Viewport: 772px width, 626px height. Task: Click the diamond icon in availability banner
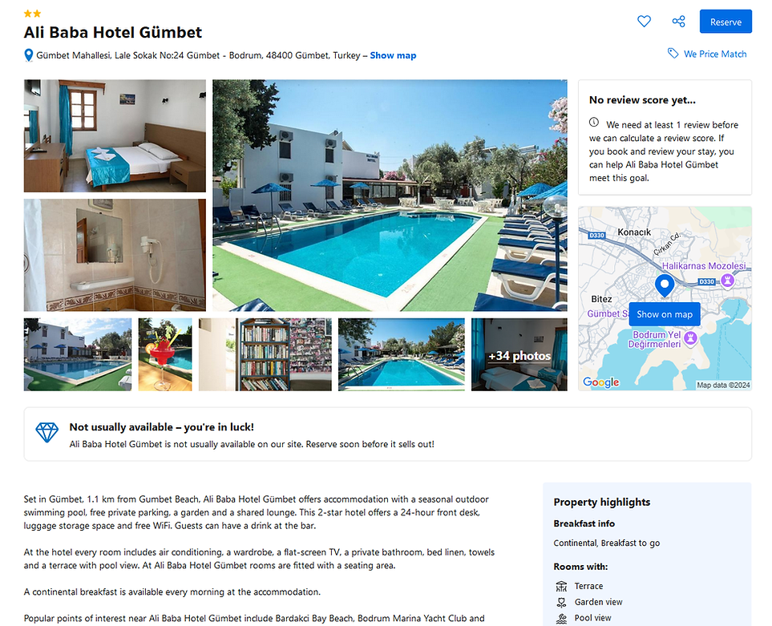[46, 433]
